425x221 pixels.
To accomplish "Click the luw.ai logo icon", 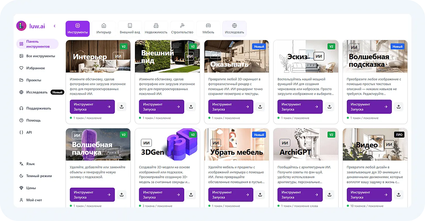I will [x=21, y=26].
